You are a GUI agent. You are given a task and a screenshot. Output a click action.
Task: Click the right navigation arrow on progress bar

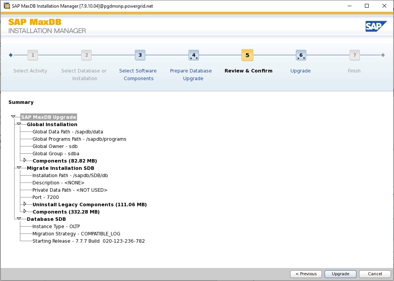383,55
